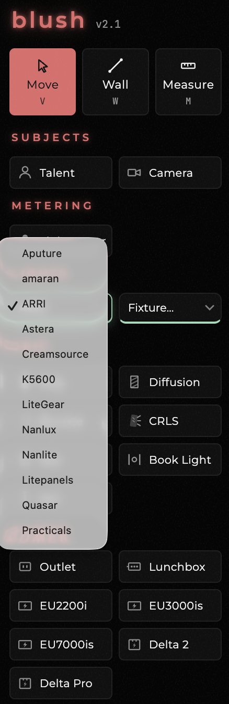Add a CRLS reflector
The width and height of the screenshot is (229, 704).
[170, 421]
